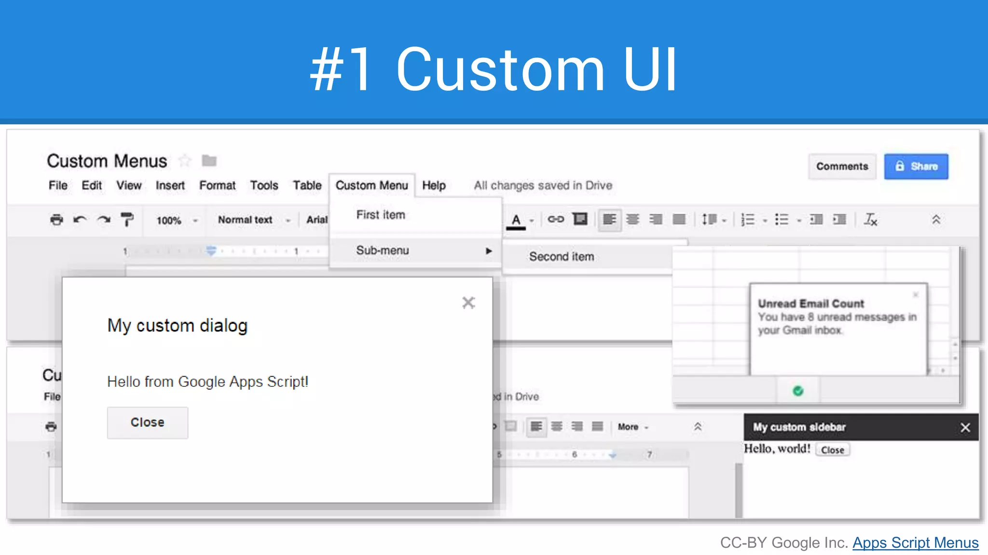Select the paint format roller icon
This screenshot has height=555, width=988.
click(127, 220)
